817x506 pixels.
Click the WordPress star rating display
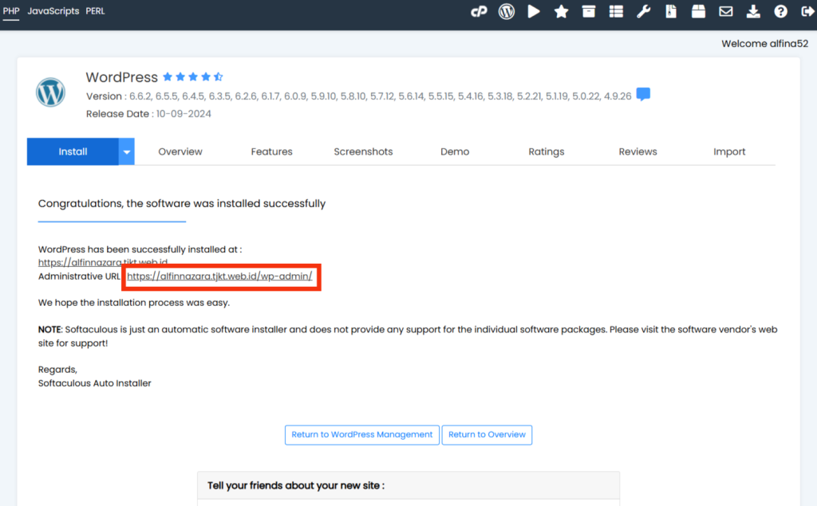click(192, 77)
